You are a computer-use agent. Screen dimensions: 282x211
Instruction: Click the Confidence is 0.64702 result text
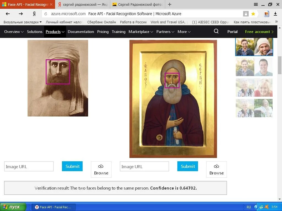[173, 188]
